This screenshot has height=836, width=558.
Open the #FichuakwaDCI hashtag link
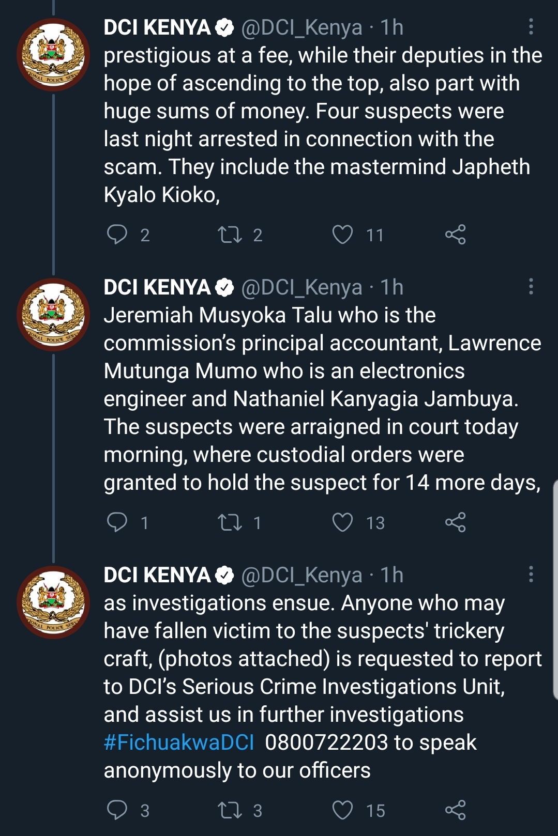coord(179,742)
